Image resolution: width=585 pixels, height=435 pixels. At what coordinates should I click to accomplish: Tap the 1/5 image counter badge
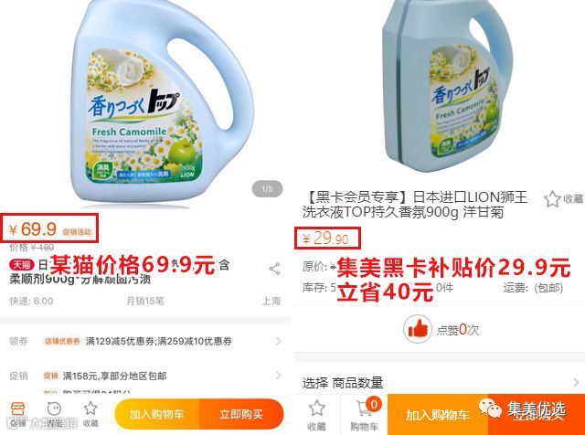coord(267,189)
